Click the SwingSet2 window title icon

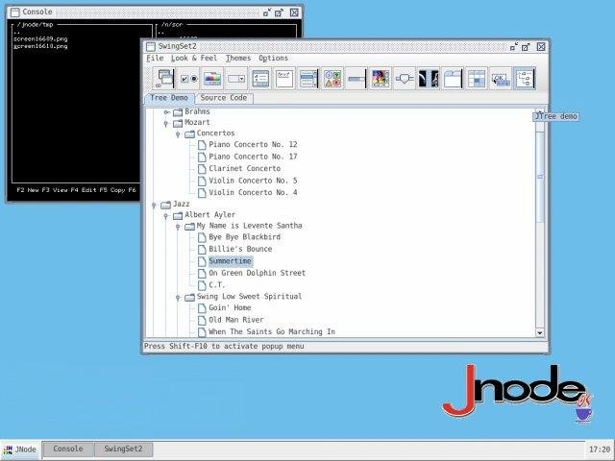[x=151, y=47]
